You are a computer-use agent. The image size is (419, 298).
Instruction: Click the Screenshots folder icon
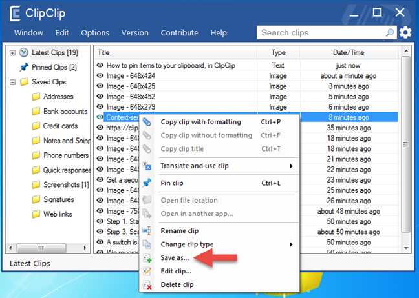pyautogui.click(x=36, y=184)
